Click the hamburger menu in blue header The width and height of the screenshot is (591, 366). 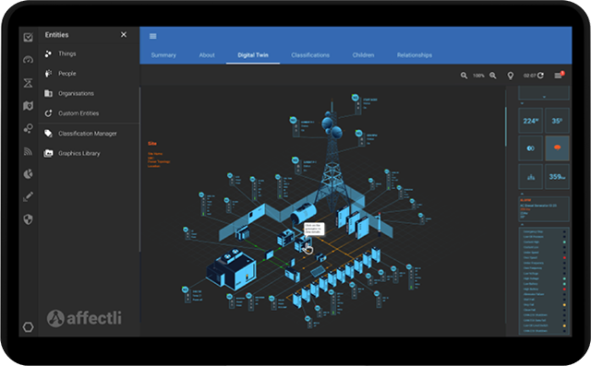152,36
